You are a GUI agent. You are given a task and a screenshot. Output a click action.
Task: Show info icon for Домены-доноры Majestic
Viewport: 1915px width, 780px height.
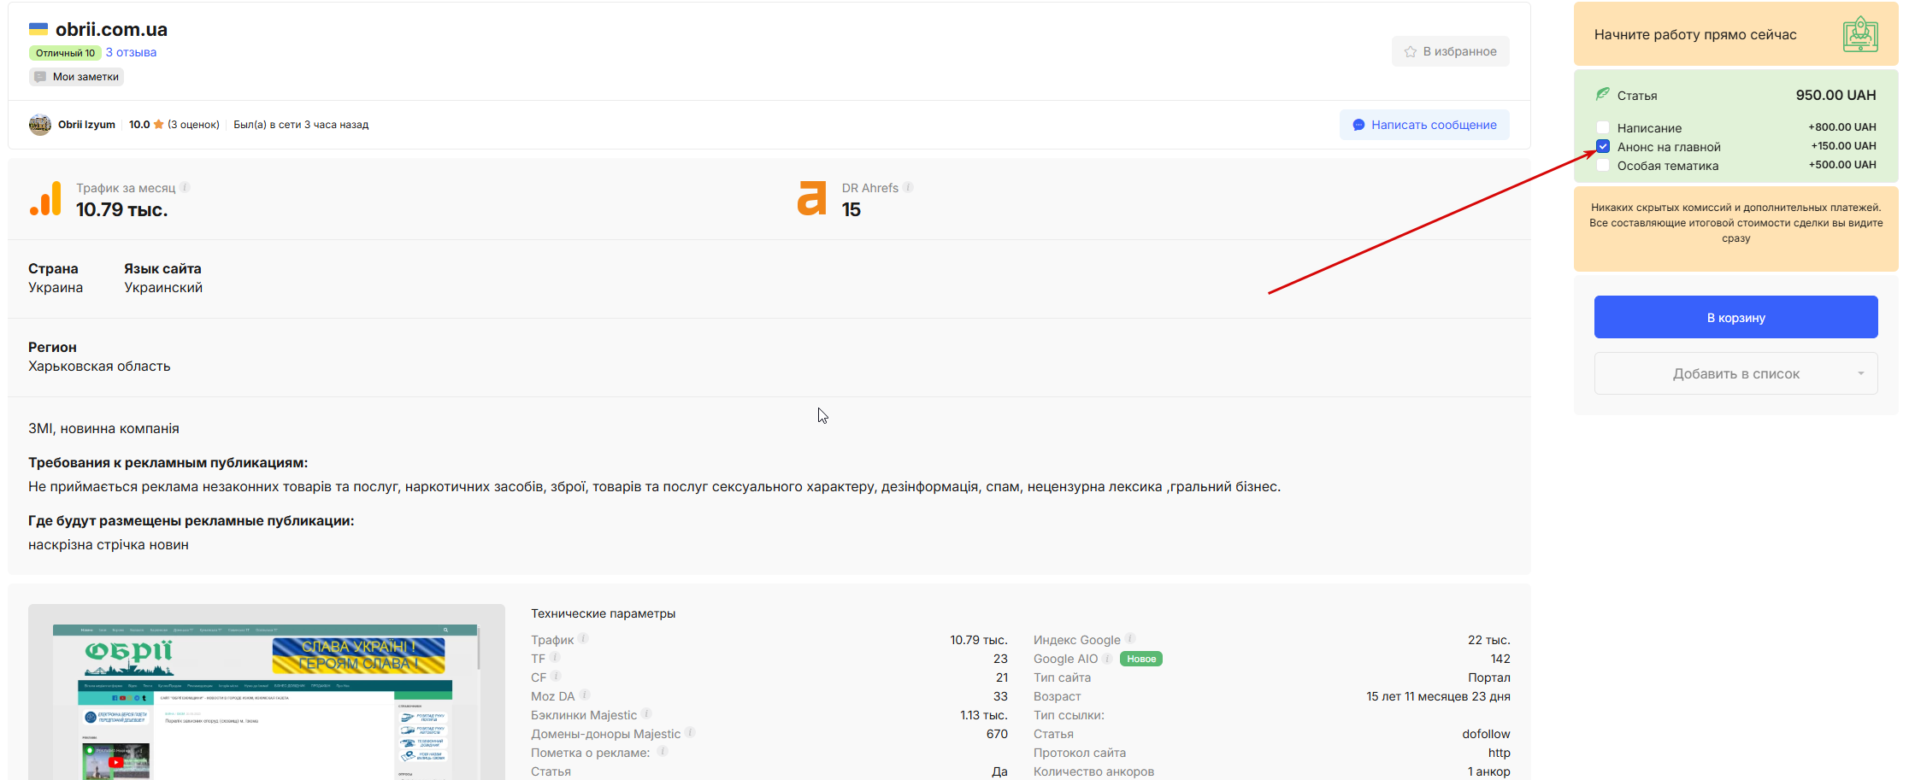click(x=690, y=733)
